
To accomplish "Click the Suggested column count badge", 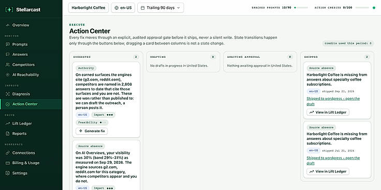I will [x=136, y=57].
